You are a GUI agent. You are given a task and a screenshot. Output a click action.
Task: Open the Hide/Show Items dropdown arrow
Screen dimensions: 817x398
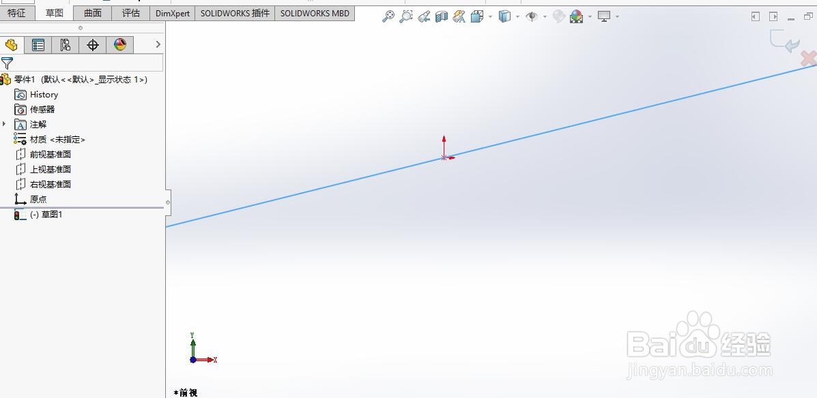click(545, 16)
